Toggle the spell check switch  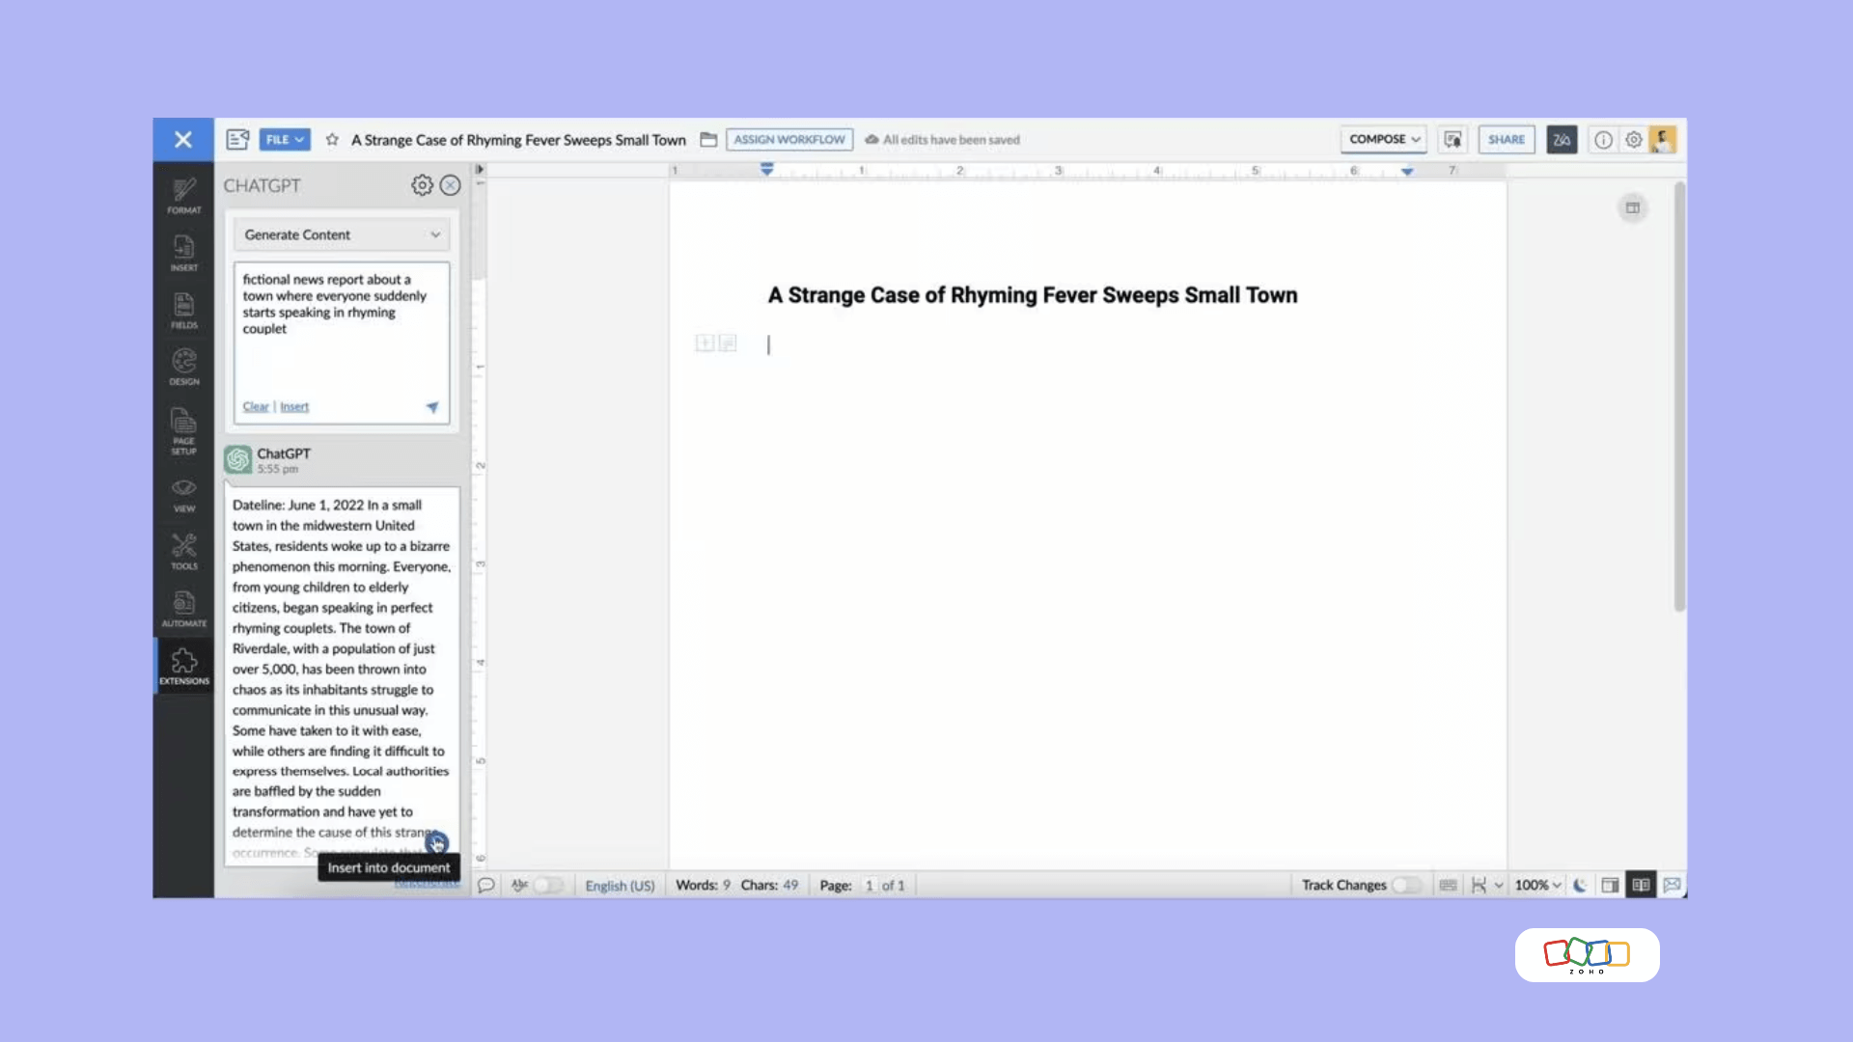pos(547,885)
